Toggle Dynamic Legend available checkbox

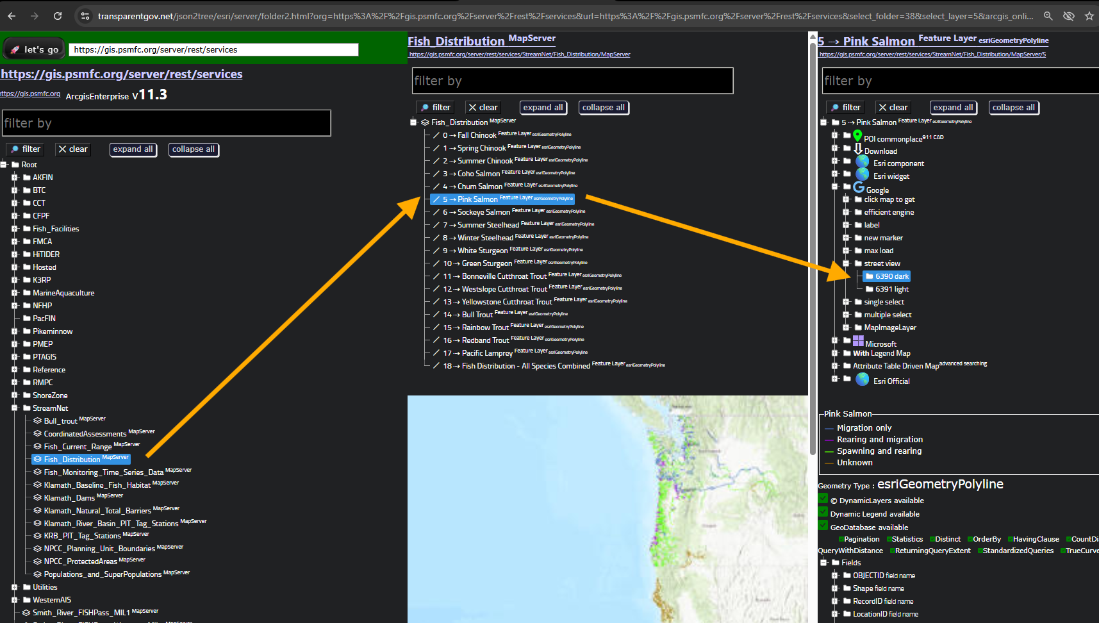click(x=823, y=512)
